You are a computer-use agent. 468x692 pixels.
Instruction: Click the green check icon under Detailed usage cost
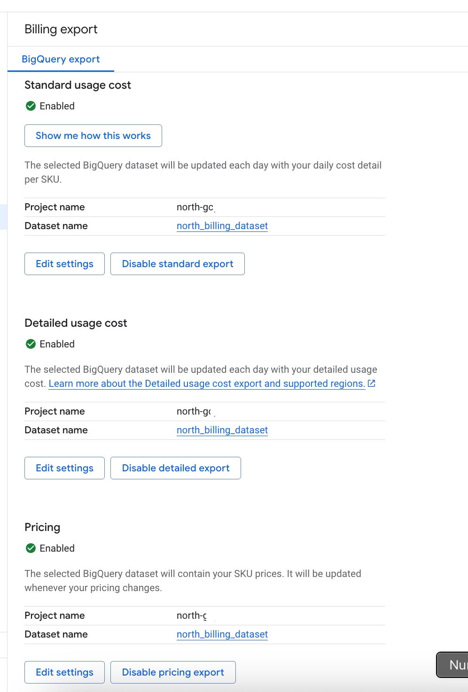[31, 344]
